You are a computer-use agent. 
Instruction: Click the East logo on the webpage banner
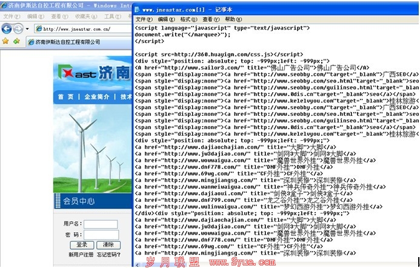coord(77,72)
